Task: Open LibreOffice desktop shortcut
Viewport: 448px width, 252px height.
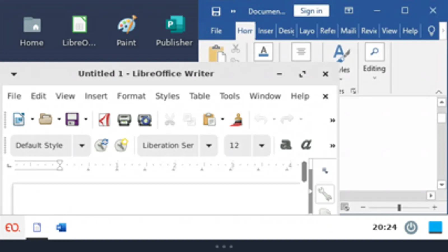Action: pos(79,31)
